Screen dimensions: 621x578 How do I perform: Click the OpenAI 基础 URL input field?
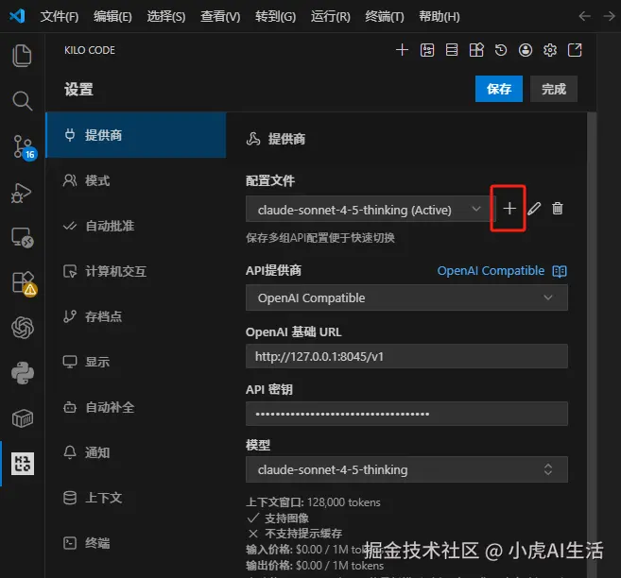click(406, 356)
